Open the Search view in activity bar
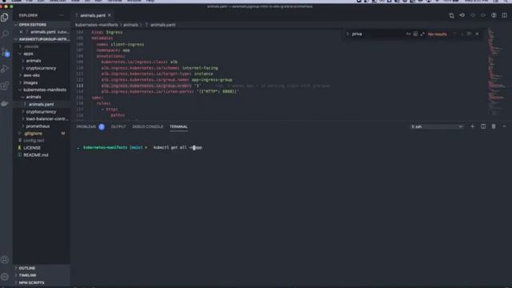Viewport: 512px width, 288px height. [5, 34]
